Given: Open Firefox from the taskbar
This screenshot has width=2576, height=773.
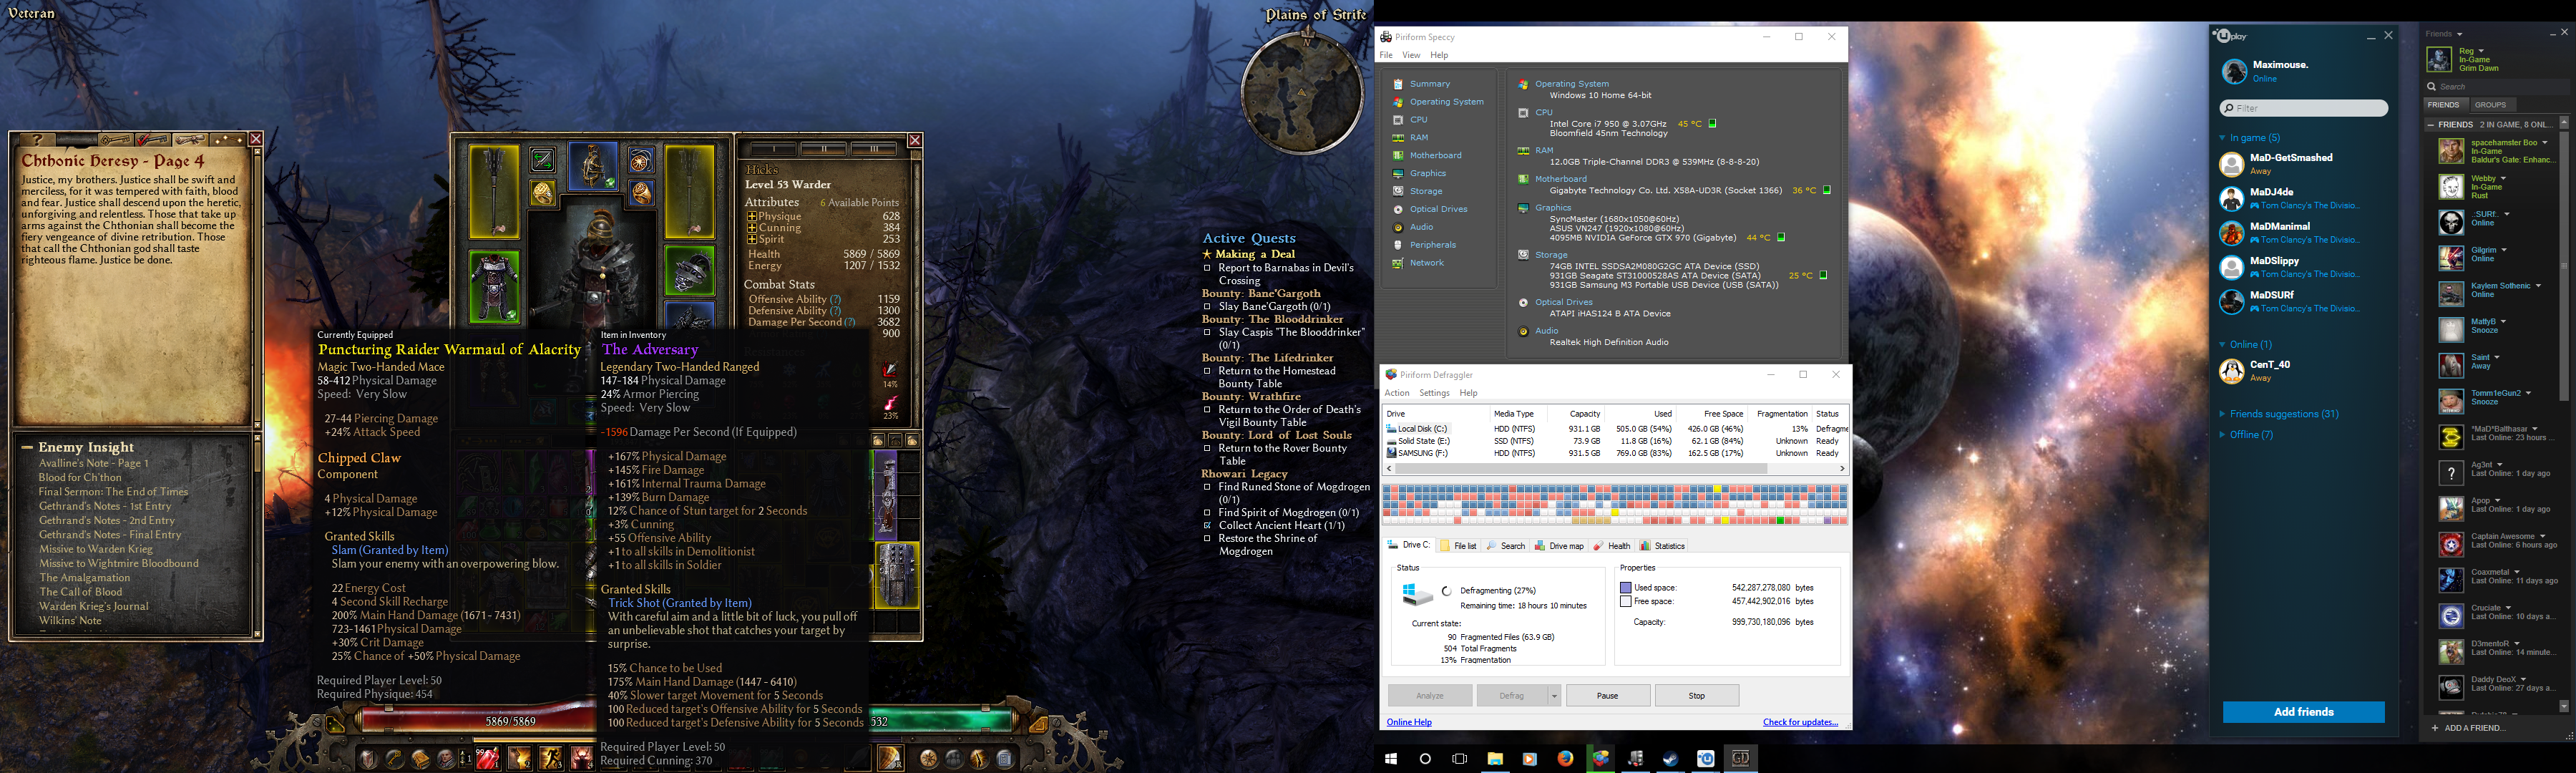Looking at the screenshot, I should [1565, 759].
